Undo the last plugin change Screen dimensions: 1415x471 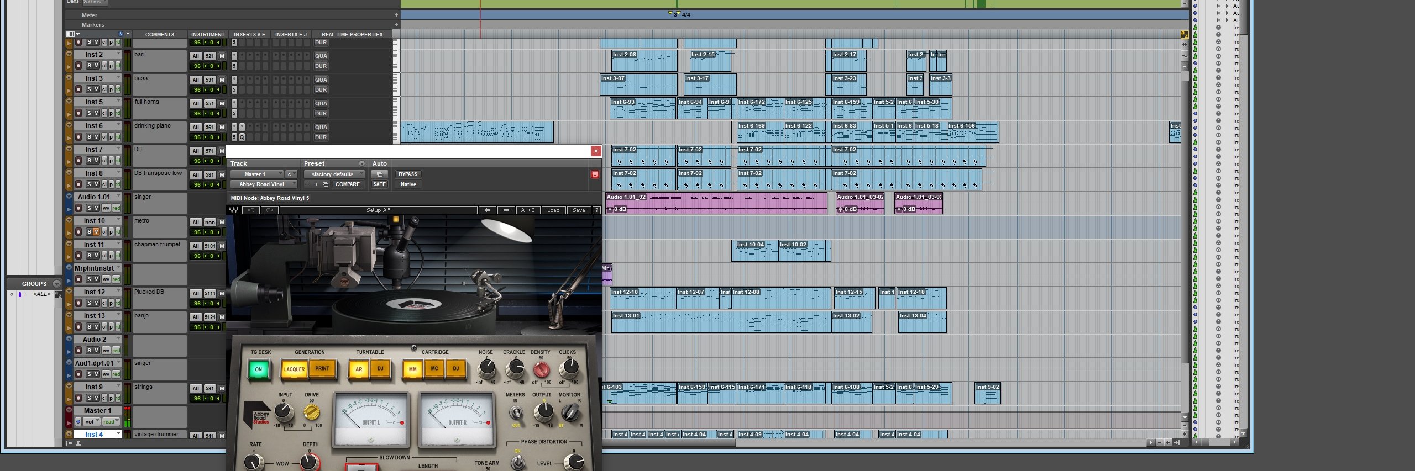tap(251, 210)
